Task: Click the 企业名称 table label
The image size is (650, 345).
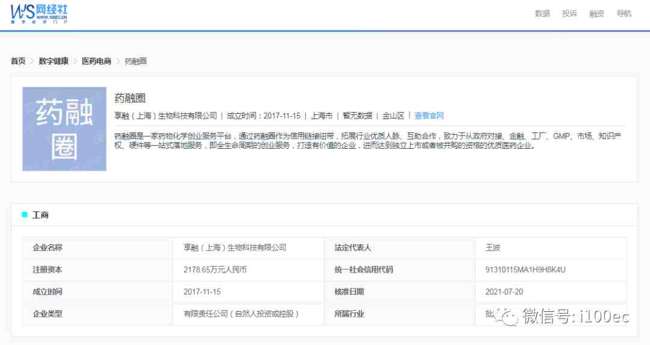Action: [x=48, y=247]
